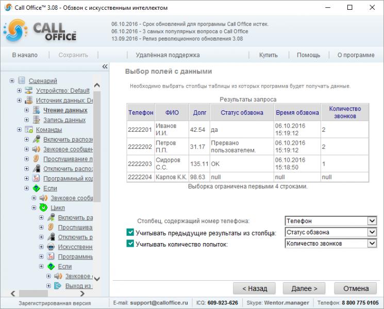Click the horizontal scroll left arrow
Image resolution: width=384 pixels, height=309 pixels.
pyautogui.click(x=13, y=294)
